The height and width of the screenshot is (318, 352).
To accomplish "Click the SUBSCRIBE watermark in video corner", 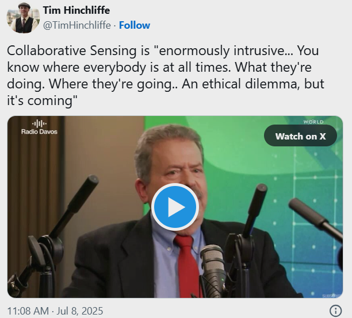I will [331, 296].
